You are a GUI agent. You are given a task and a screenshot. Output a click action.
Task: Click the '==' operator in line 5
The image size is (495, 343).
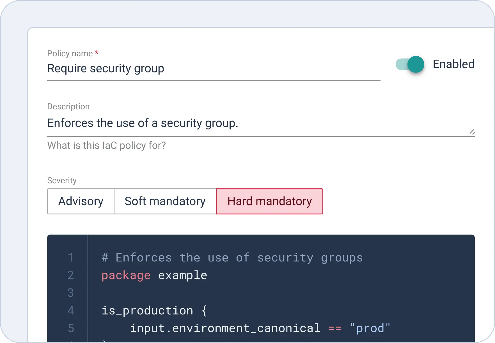pyautogui.click(x=335, y=328)
